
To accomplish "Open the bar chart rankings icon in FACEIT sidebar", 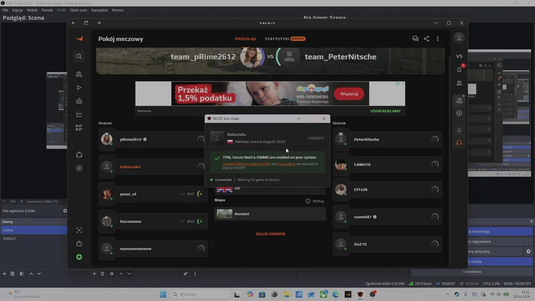I will (79, 101).
